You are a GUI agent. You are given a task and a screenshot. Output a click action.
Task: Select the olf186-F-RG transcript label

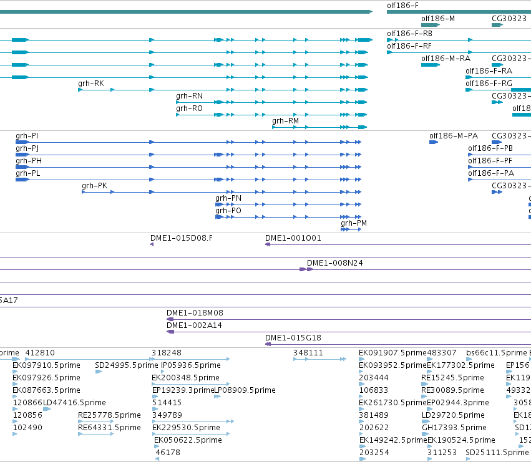pos(489,84)
